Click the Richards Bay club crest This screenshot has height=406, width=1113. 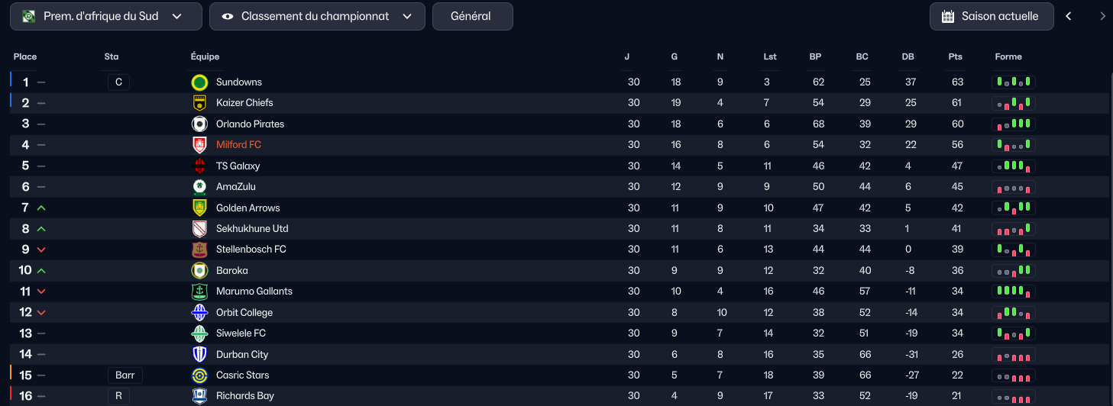pos(199,396)
